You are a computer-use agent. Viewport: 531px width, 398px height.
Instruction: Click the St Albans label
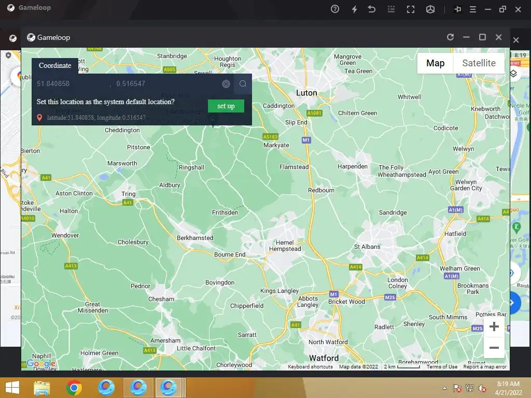tap(367, 247)
